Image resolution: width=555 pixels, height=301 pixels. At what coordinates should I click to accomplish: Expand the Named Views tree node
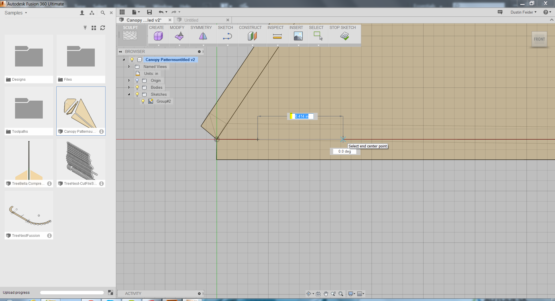tap(129, 67)
